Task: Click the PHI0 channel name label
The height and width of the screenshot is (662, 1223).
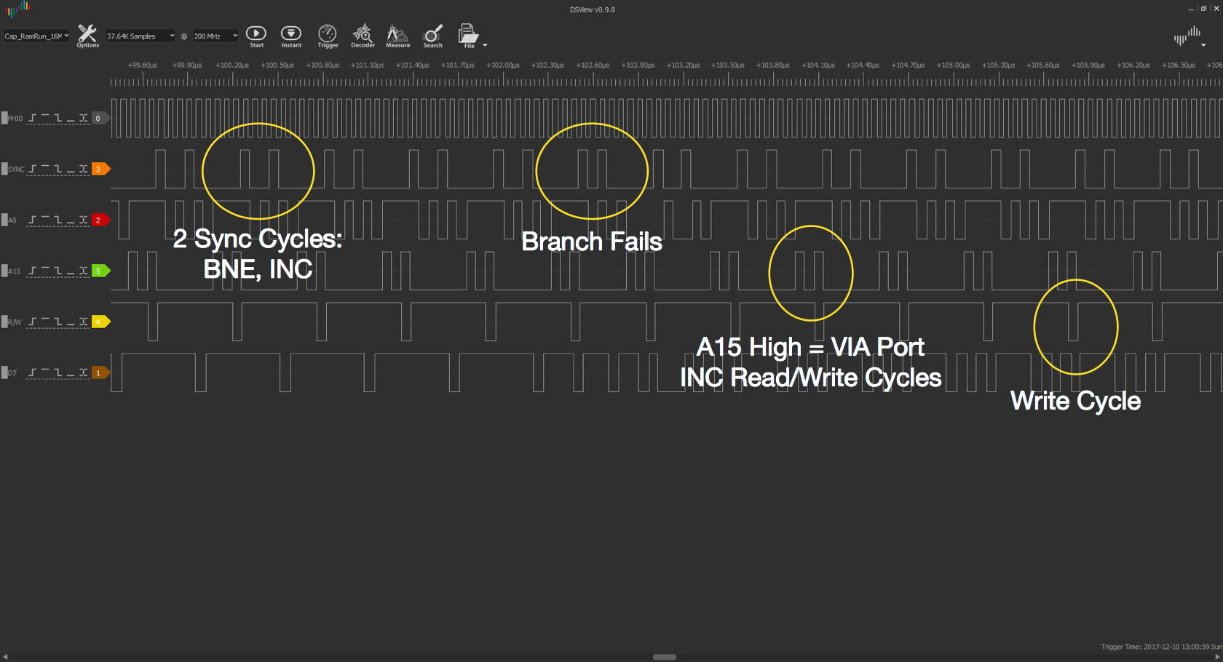Action: pos(15,119)
